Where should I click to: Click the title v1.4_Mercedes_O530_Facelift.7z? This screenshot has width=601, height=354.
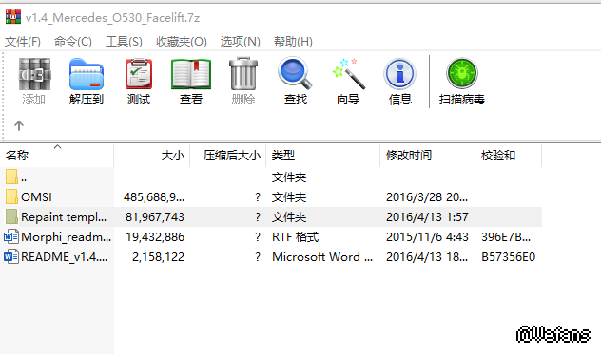pyautogui.click(x=112, y=18)
